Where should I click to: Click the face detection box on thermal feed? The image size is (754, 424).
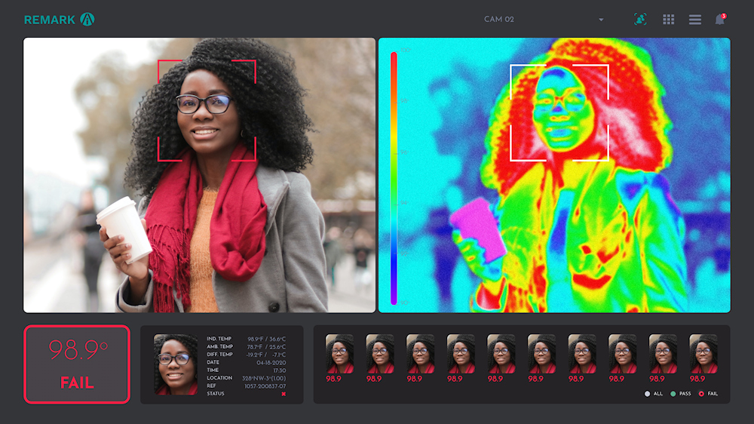tap(559, 112)
